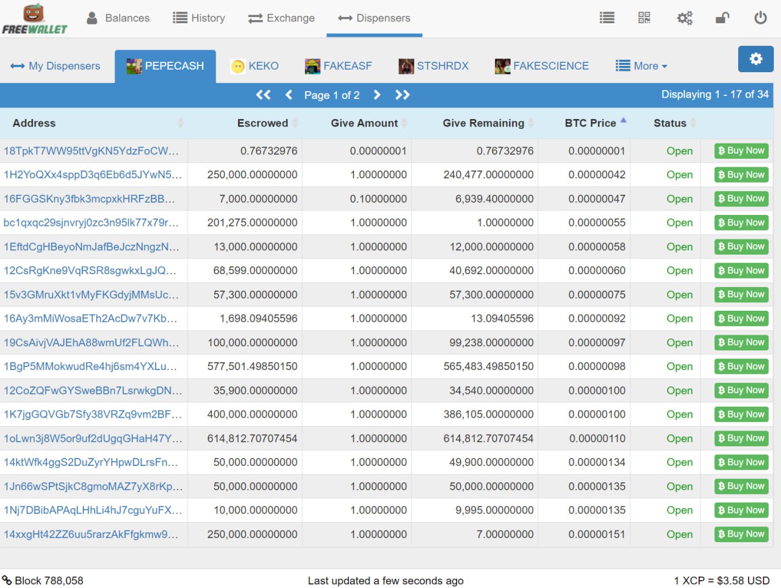Go to last page double arrow
781x588 pixels.
(x=403, y=95)
